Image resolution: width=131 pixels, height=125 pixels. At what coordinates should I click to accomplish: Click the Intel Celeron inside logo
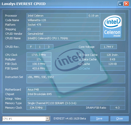coord(113,27)
